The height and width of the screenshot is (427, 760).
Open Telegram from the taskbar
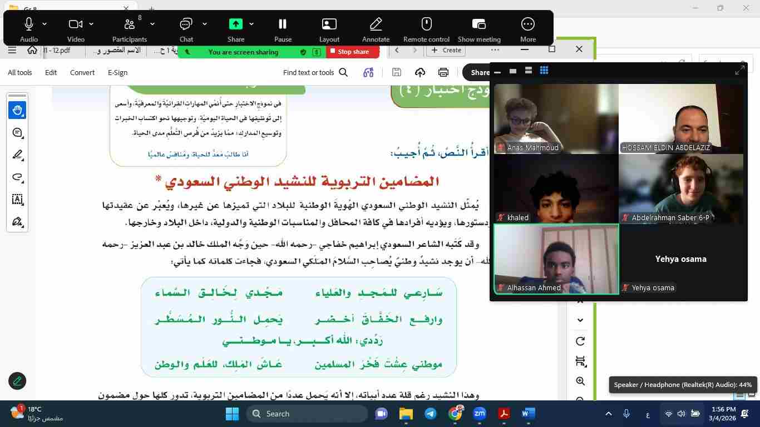431,414
